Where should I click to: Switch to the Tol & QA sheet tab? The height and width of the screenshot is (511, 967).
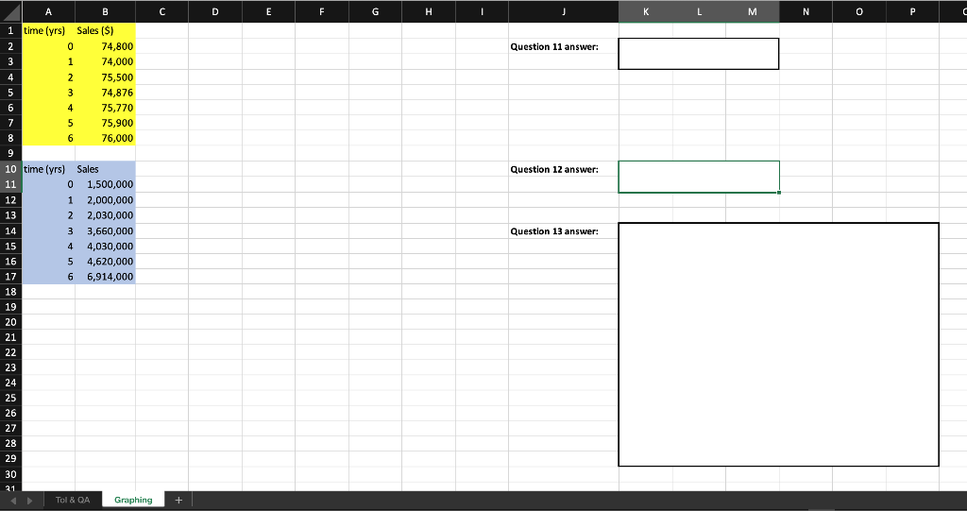point(73,500)
